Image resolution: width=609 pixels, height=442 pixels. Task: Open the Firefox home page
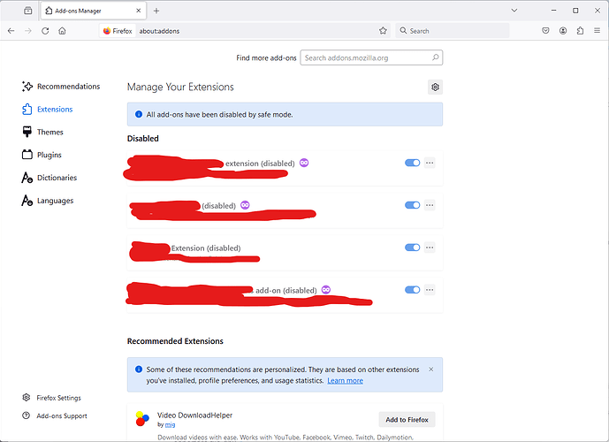62,31
